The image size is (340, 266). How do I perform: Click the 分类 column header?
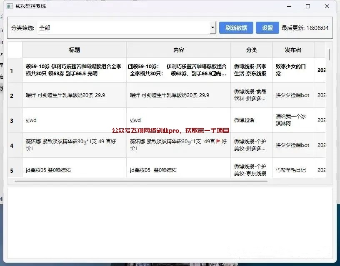coord(252,50)
